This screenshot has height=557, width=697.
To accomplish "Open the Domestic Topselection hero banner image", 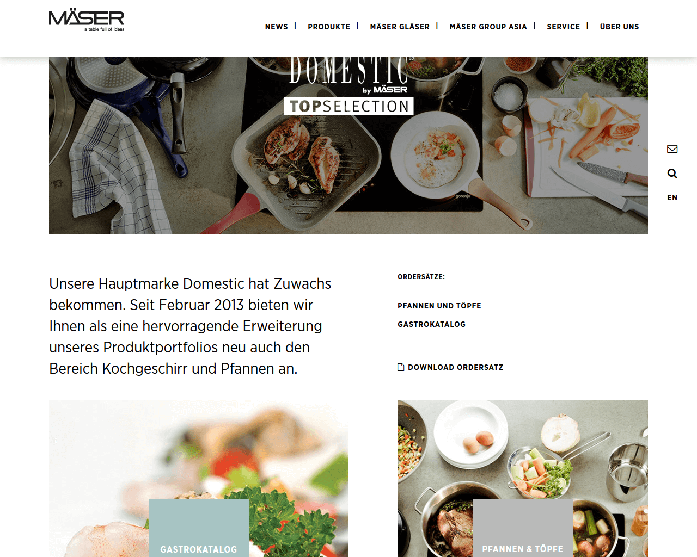I will coord(348,146).
